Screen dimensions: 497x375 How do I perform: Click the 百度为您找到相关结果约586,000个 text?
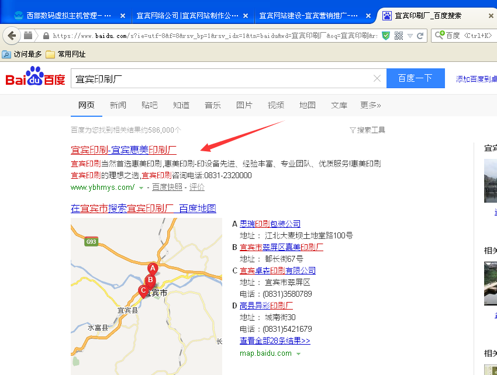coord(126,130)
